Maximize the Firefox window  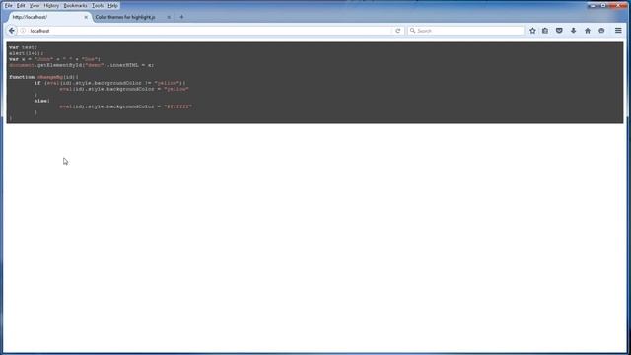(x=603, y=6)
